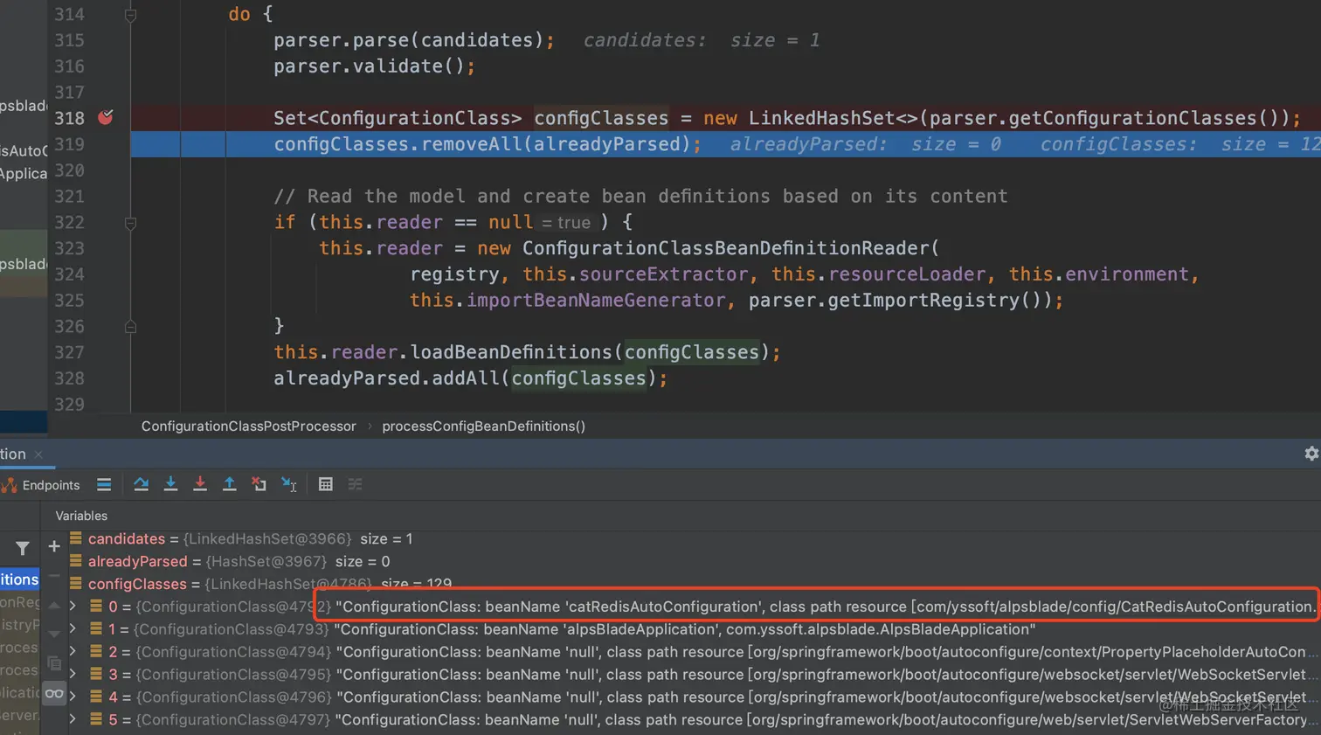This screenshot has height=735, width=1321.
Task: Click the Variables panel header label
Action: click(x=81, y=516)
